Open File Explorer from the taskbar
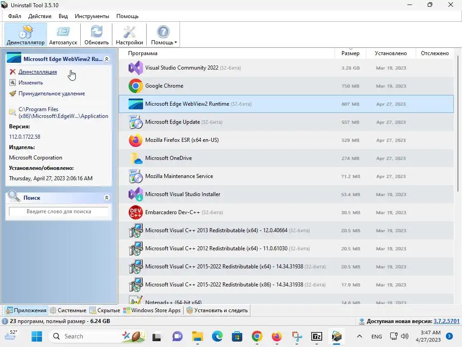The height and width of the screenshot is (347, 462). coord(198,336)
